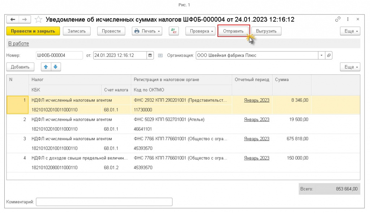Image resolution: width=370 pixels, height=213 pixels.
Task: Select НДФЛ с доходов свыше предельной величины cell
Action: [x=79, y=158]
